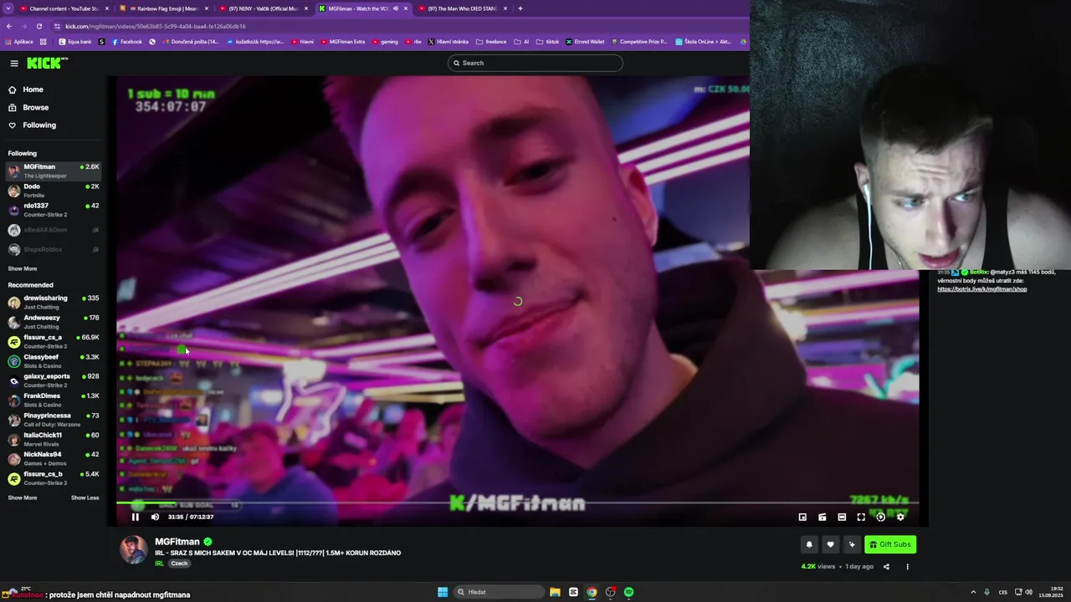The height and width of the screenshot is (602, 1071).
Task: Click the Gift Subs button
Action: click(x=890, y=544)
